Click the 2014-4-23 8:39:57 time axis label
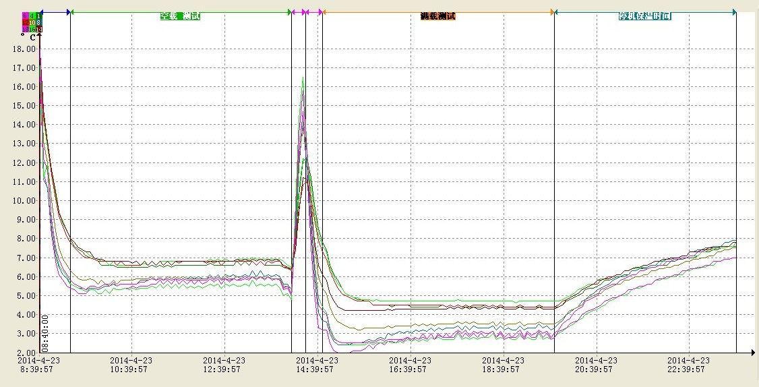Viewport: 759px width, 387px height. [x=38, y=365]
